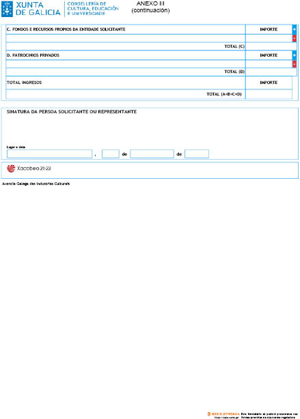Select the day field before first 'de'
This screenshot has height=419, width=300.
(x=111, y=154)
